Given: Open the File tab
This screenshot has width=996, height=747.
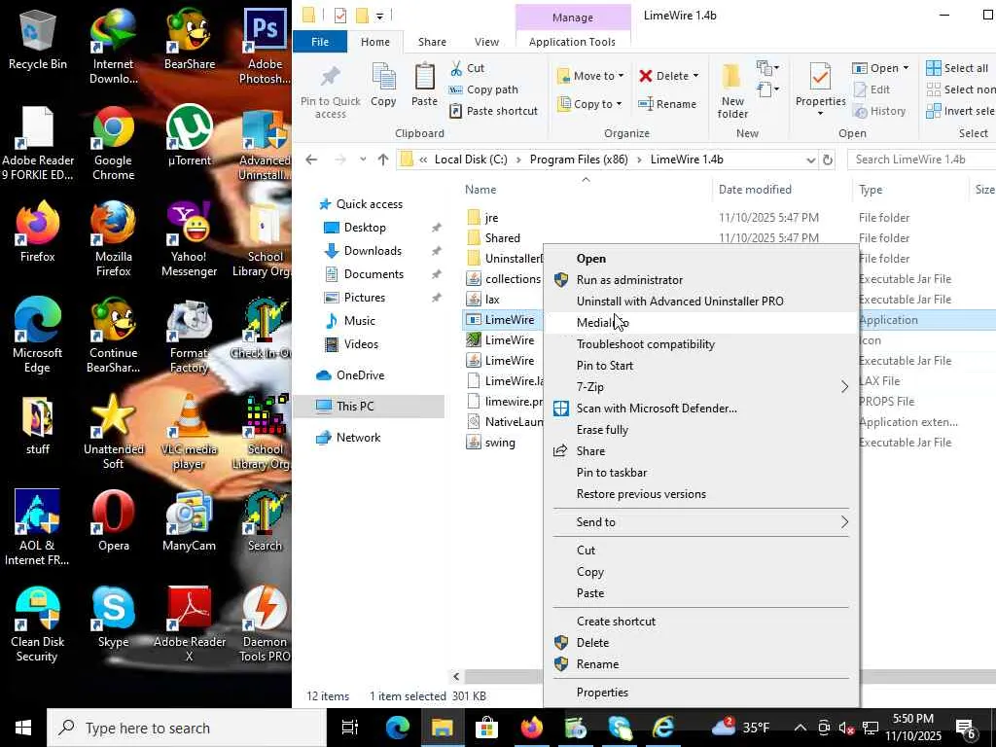Looking at the screenshot, I should (x=320, y=42).
